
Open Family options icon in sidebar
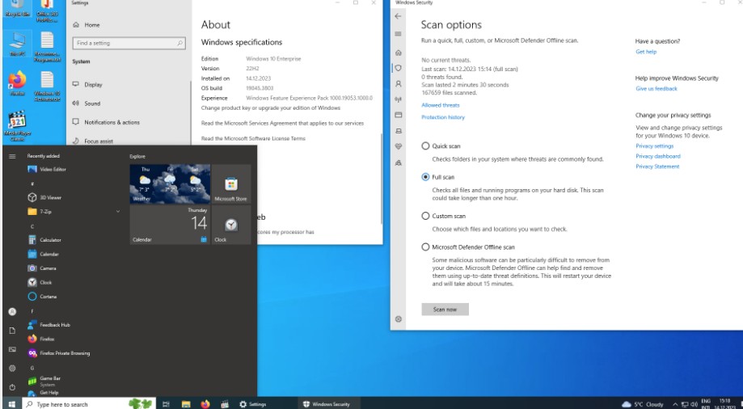[398, 162]
